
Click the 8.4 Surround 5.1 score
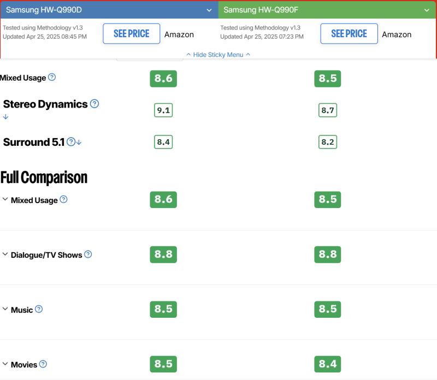163,142
